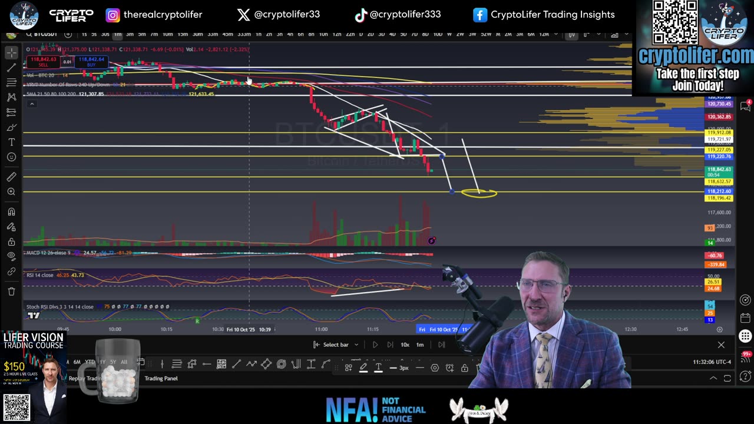Select the brush drawing tool

coord(11,127)
